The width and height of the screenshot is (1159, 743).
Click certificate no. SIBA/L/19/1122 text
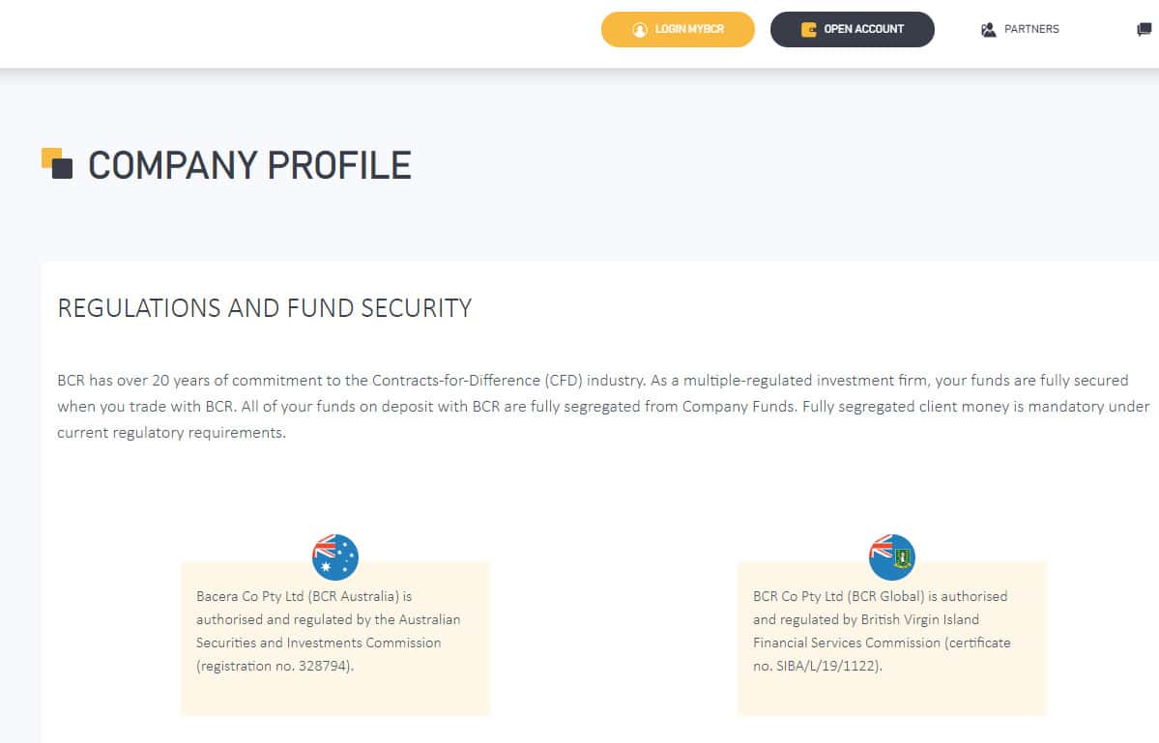coord(818,666)
